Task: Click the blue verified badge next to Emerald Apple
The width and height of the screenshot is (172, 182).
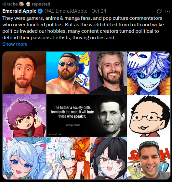Action: point(40,11)
